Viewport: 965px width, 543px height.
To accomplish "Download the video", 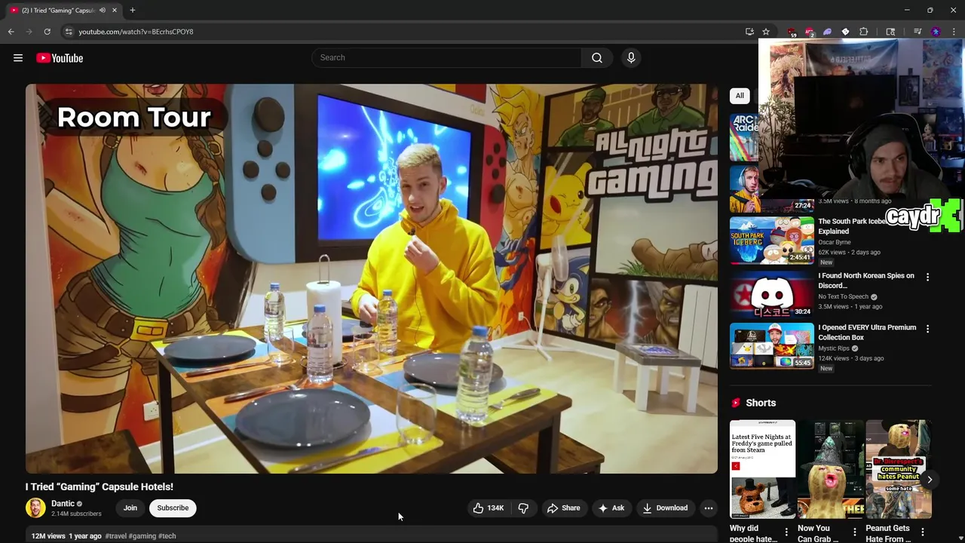I will pyautogui.click(x=665, y=508).
